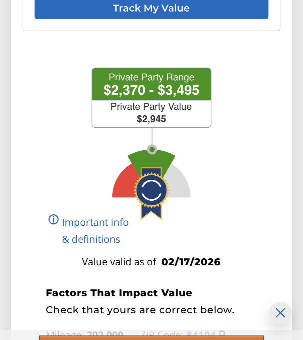Select the green segment of the gauge
303x340 pixels.
(x=151, y=160)
